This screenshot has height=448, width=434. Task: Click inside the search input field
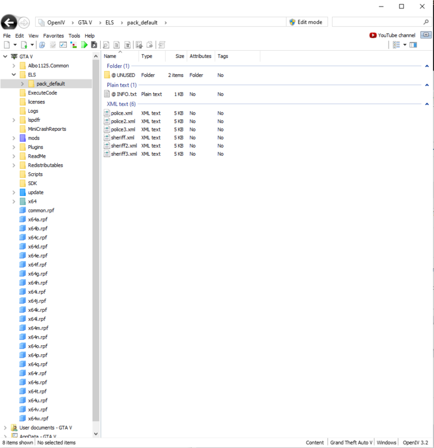[x=377, y=22]
